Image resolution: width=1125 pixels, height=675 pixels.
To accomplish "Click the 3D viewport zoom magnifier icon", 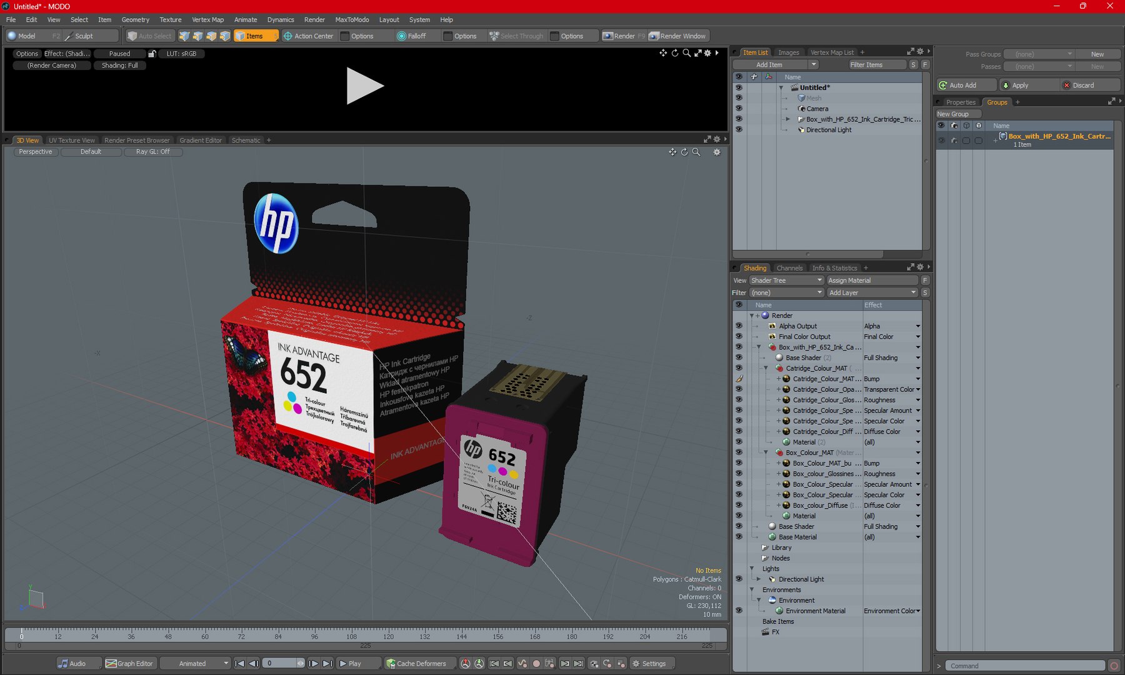I will (x=696, y=152).
